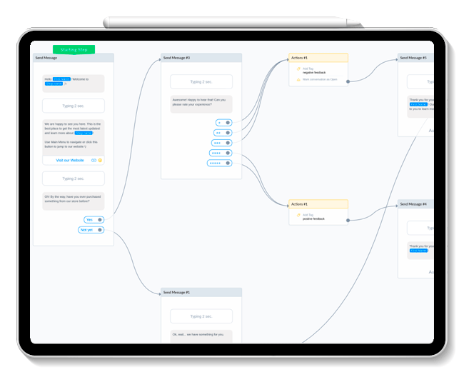Click the partly hidden Typing block in Send Message #5
This screenshot has height=382, width=464.
click(420, 81)
